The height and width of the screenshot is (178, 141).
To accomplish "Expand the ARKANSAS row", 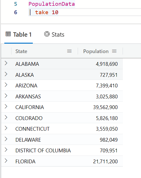I will pos(6,96).
